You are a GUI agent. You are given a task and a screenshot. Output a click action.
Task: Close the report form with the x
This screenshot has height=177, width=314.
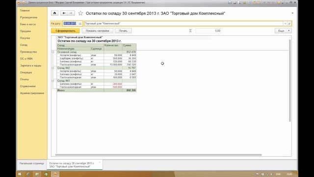click(x=292, y=13)
